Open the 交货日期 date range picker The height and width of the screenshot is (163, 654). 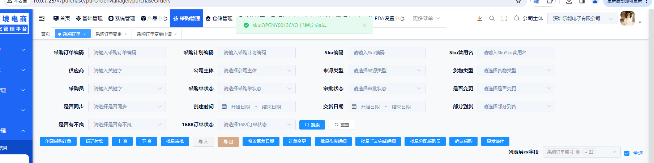(x=386, y=107)
